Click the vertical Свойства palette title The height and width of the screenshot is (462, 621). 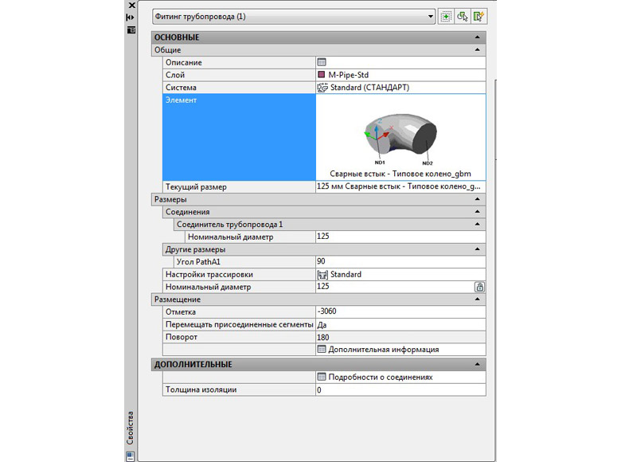click(x=131, y=428)
